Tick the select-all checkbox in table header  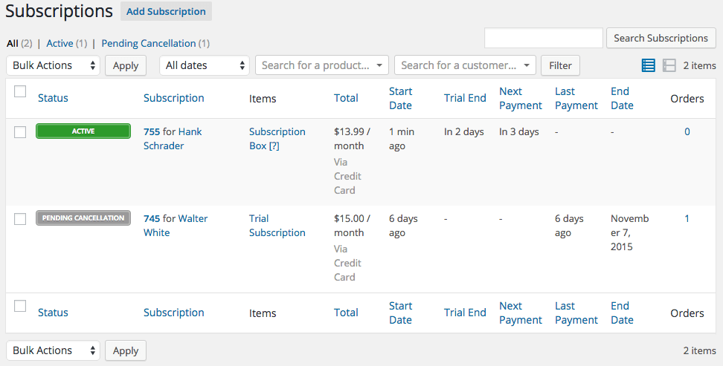[20, 91]
